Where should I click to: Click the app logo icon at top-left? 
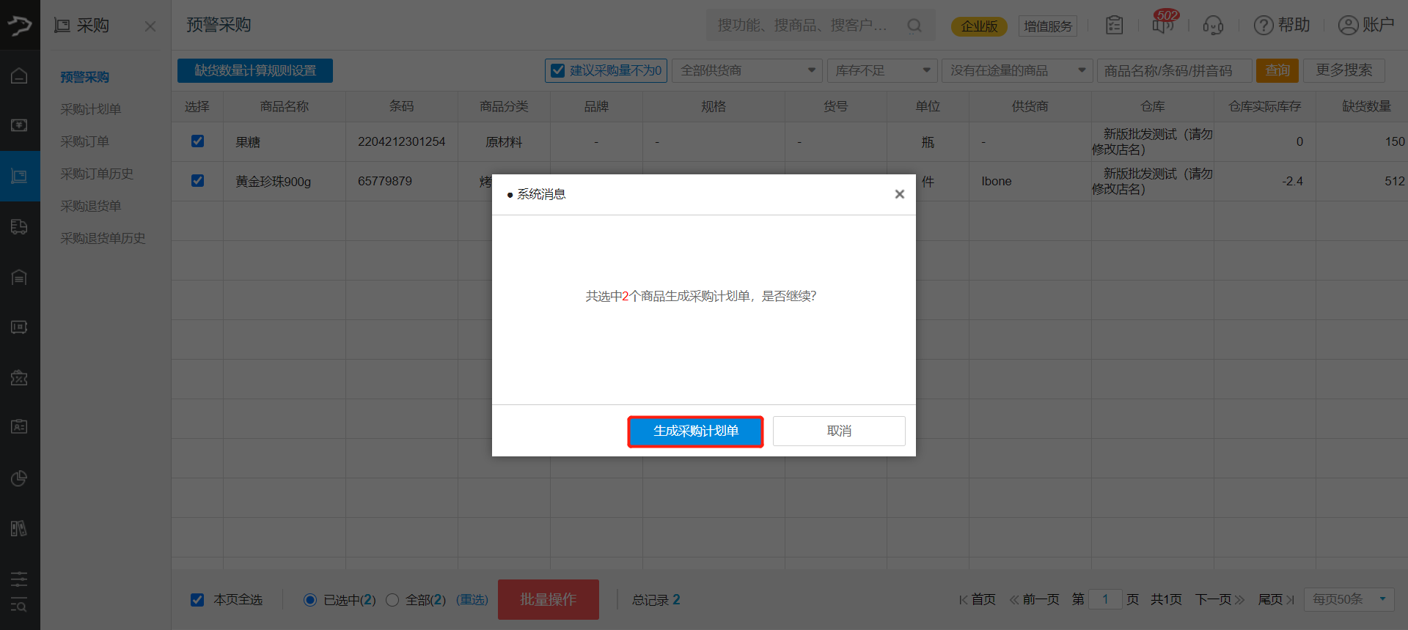[x=20, y=26]
